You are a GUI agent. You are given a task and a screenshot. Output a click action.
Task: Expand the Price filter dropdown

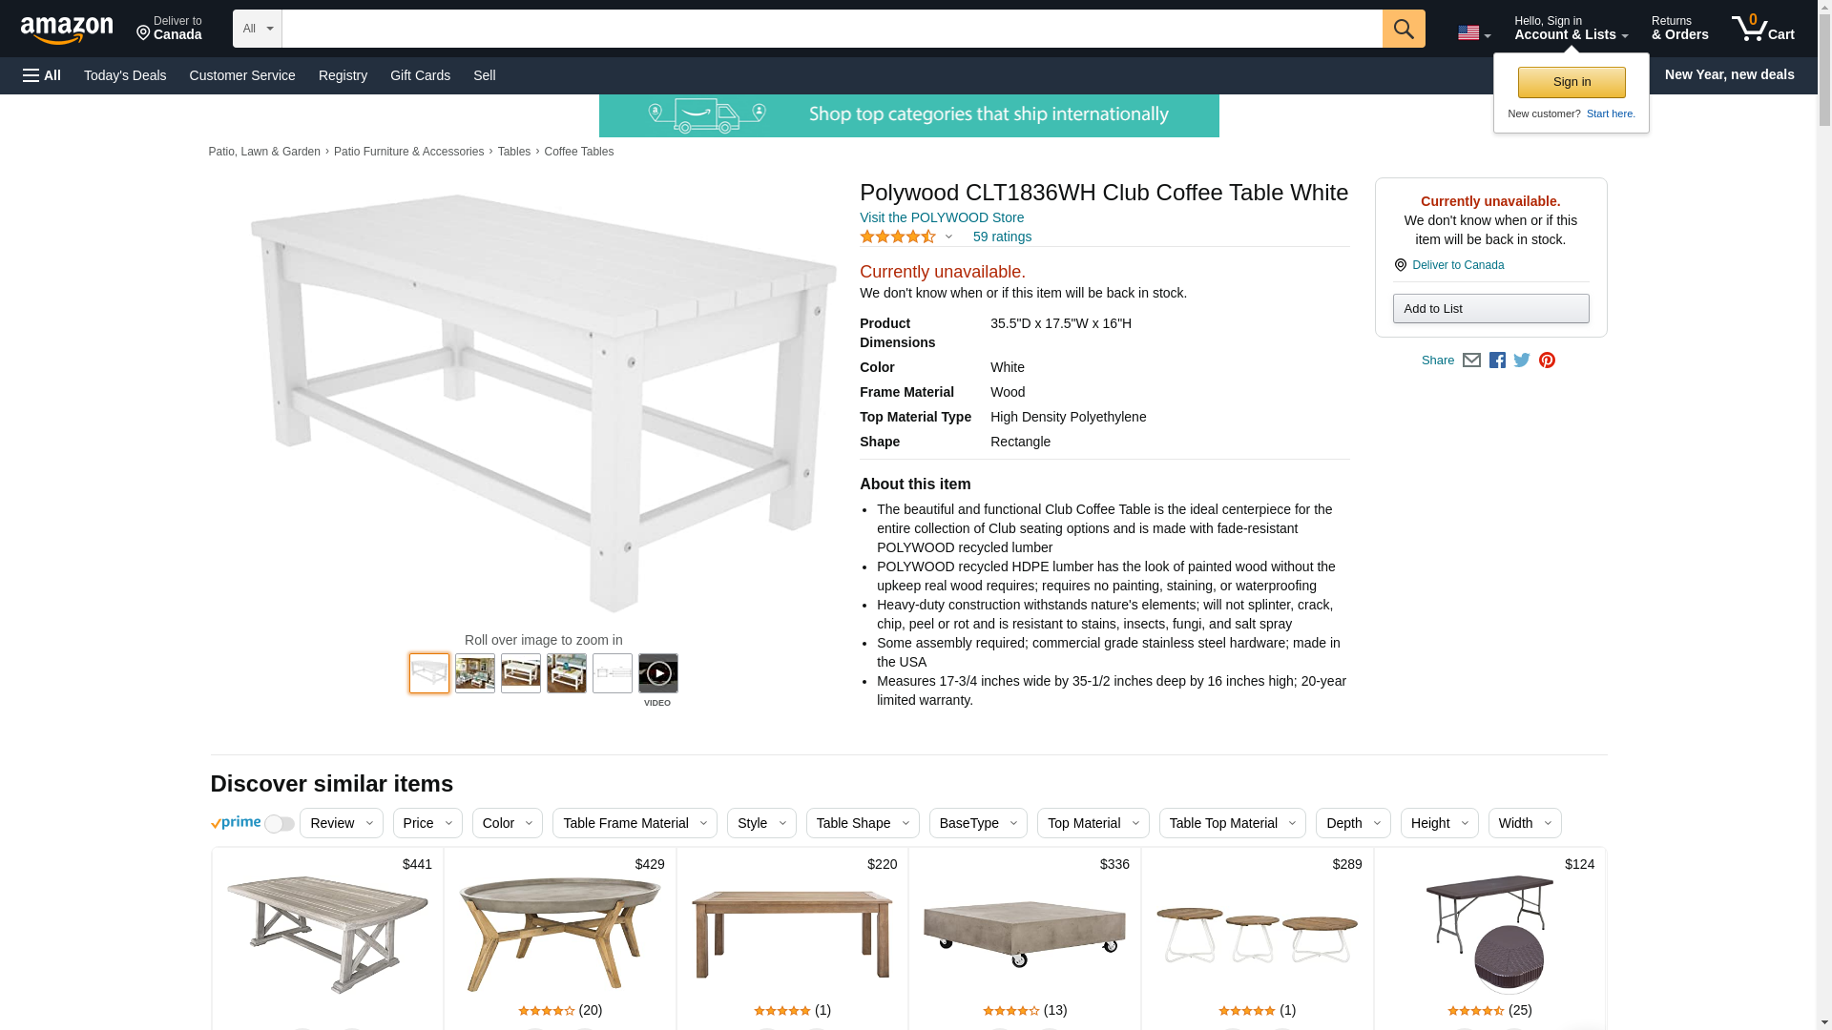click(x=427, y=823)
